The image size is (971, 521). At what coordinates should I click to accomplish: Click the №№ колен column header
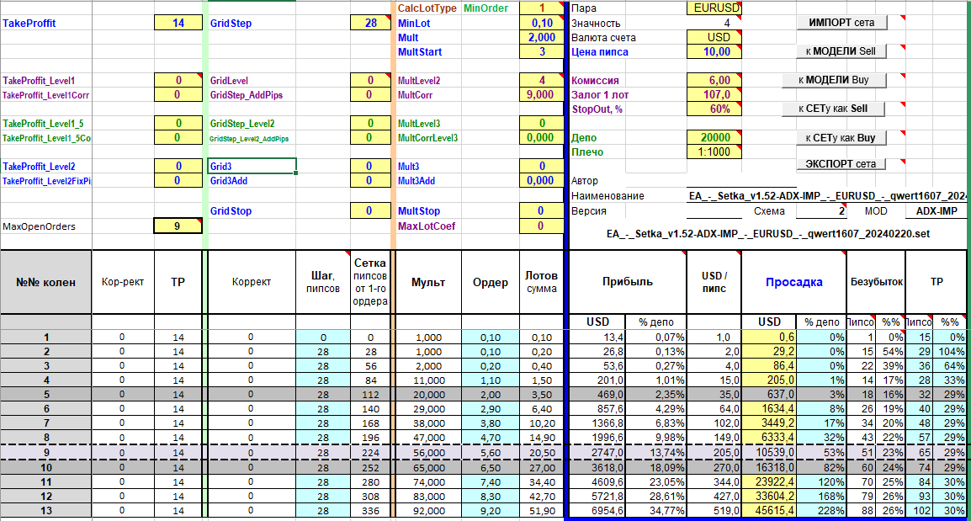[45, 283]
